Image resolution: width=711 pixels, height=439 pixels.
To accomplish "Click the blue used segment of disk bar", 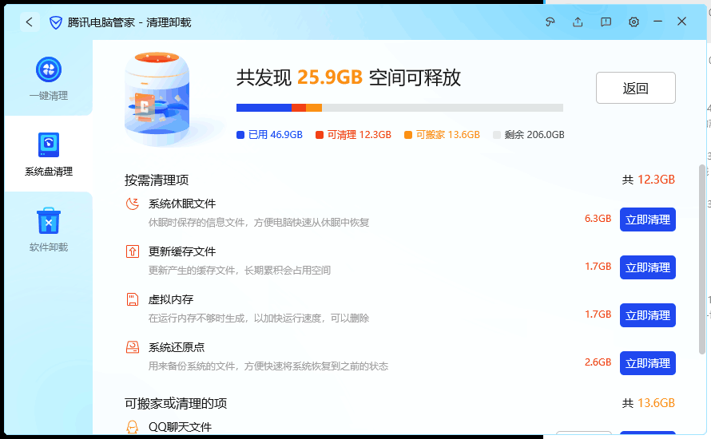I will pos(264,108).
